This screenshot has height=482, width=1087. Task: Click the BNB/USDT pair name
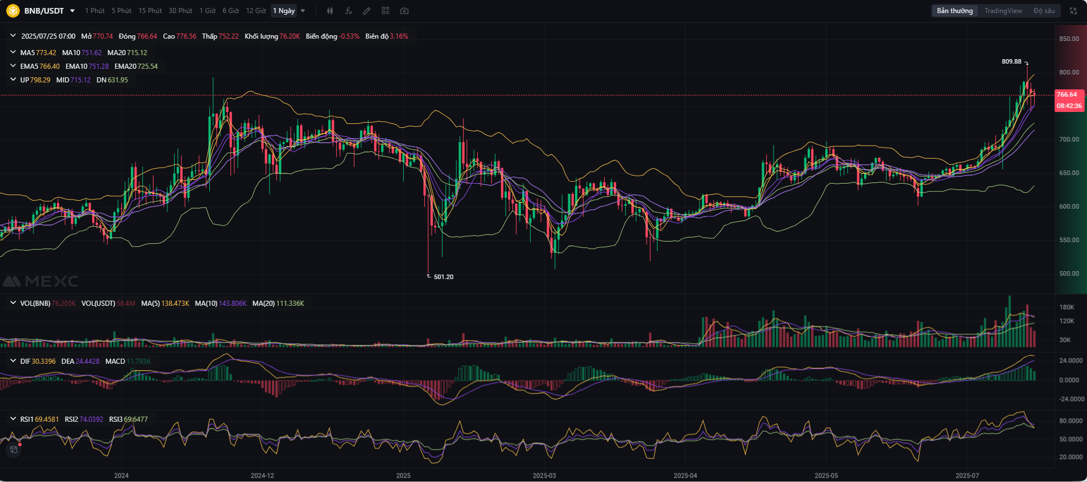click(44, 11)
